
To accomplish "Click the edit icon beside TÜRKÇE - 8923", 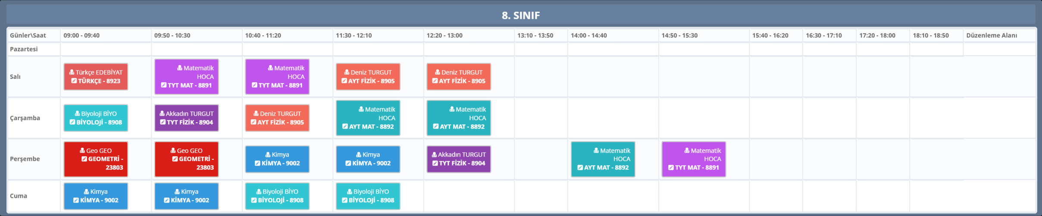I will pos(74,81).
